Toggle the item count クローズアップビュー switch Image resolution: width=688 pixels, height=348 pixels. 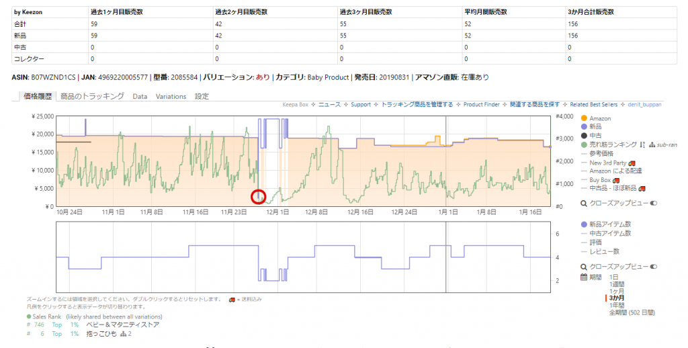coord(653,267)
